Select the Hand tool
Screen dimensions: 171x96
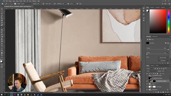pos(2,53)
